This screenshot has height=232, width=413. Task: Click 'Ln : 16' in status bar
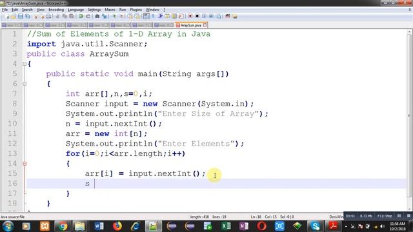[x=256, y=217]
